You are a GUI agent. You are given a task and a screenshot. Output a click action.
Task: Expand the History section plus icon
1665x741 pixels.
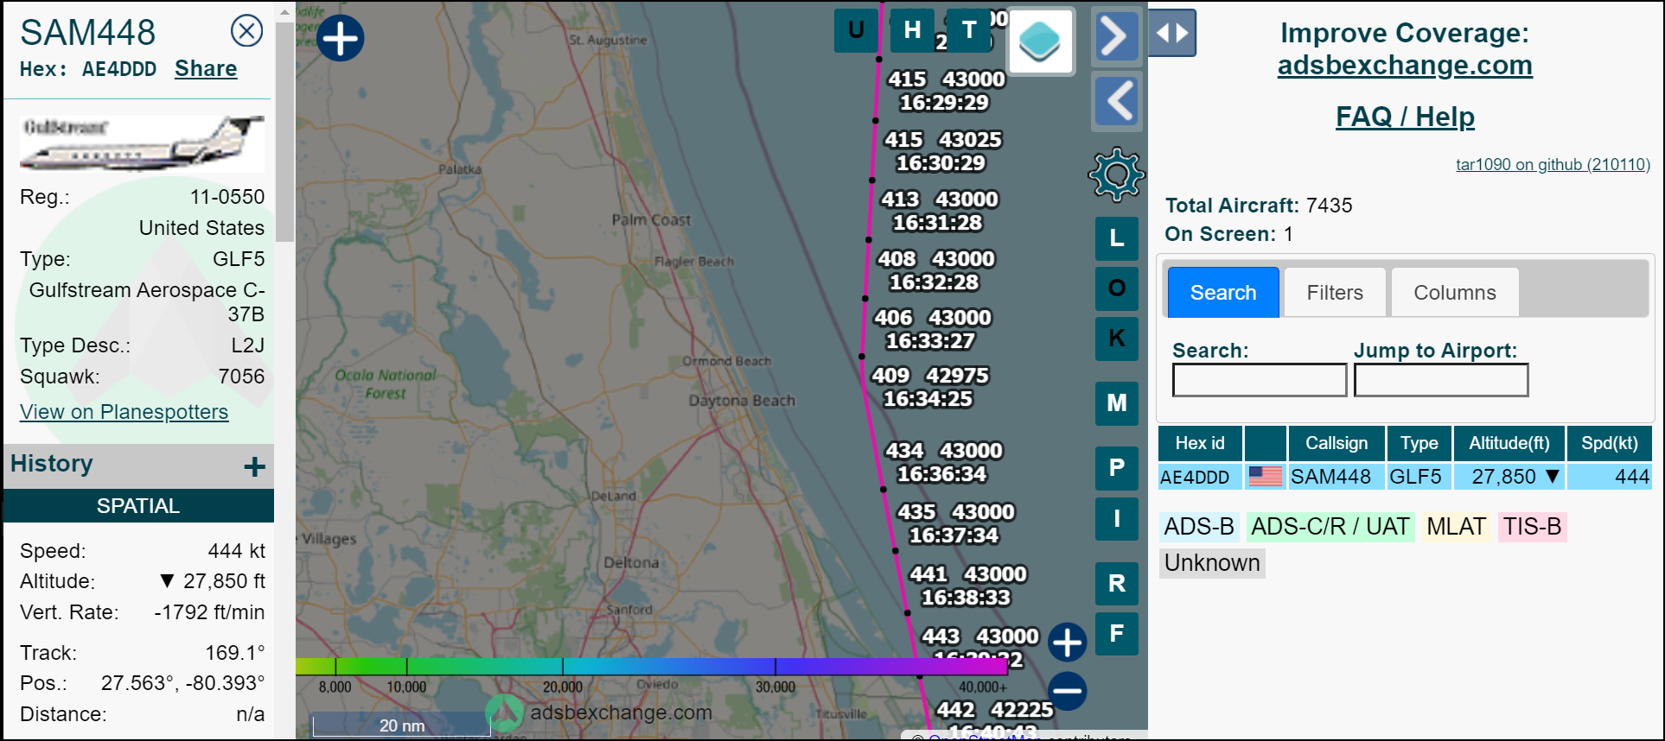point(254,466)
